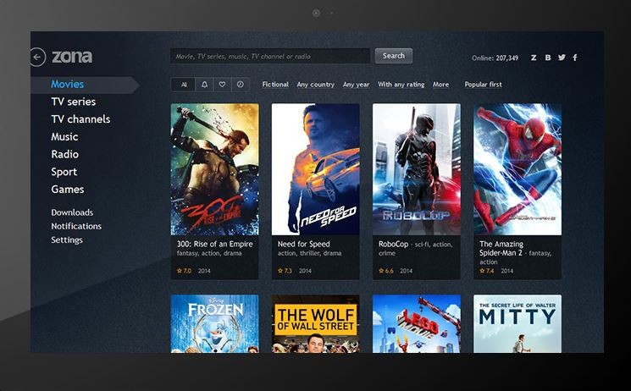
Task: Open the Fictional genre dropdown
Action: coord(275,85)
